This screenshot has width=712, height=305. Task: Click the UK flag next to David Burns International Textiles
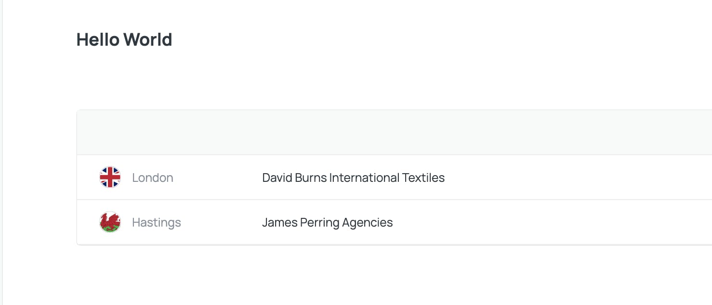pyautogui.click(x=110, y=177)
